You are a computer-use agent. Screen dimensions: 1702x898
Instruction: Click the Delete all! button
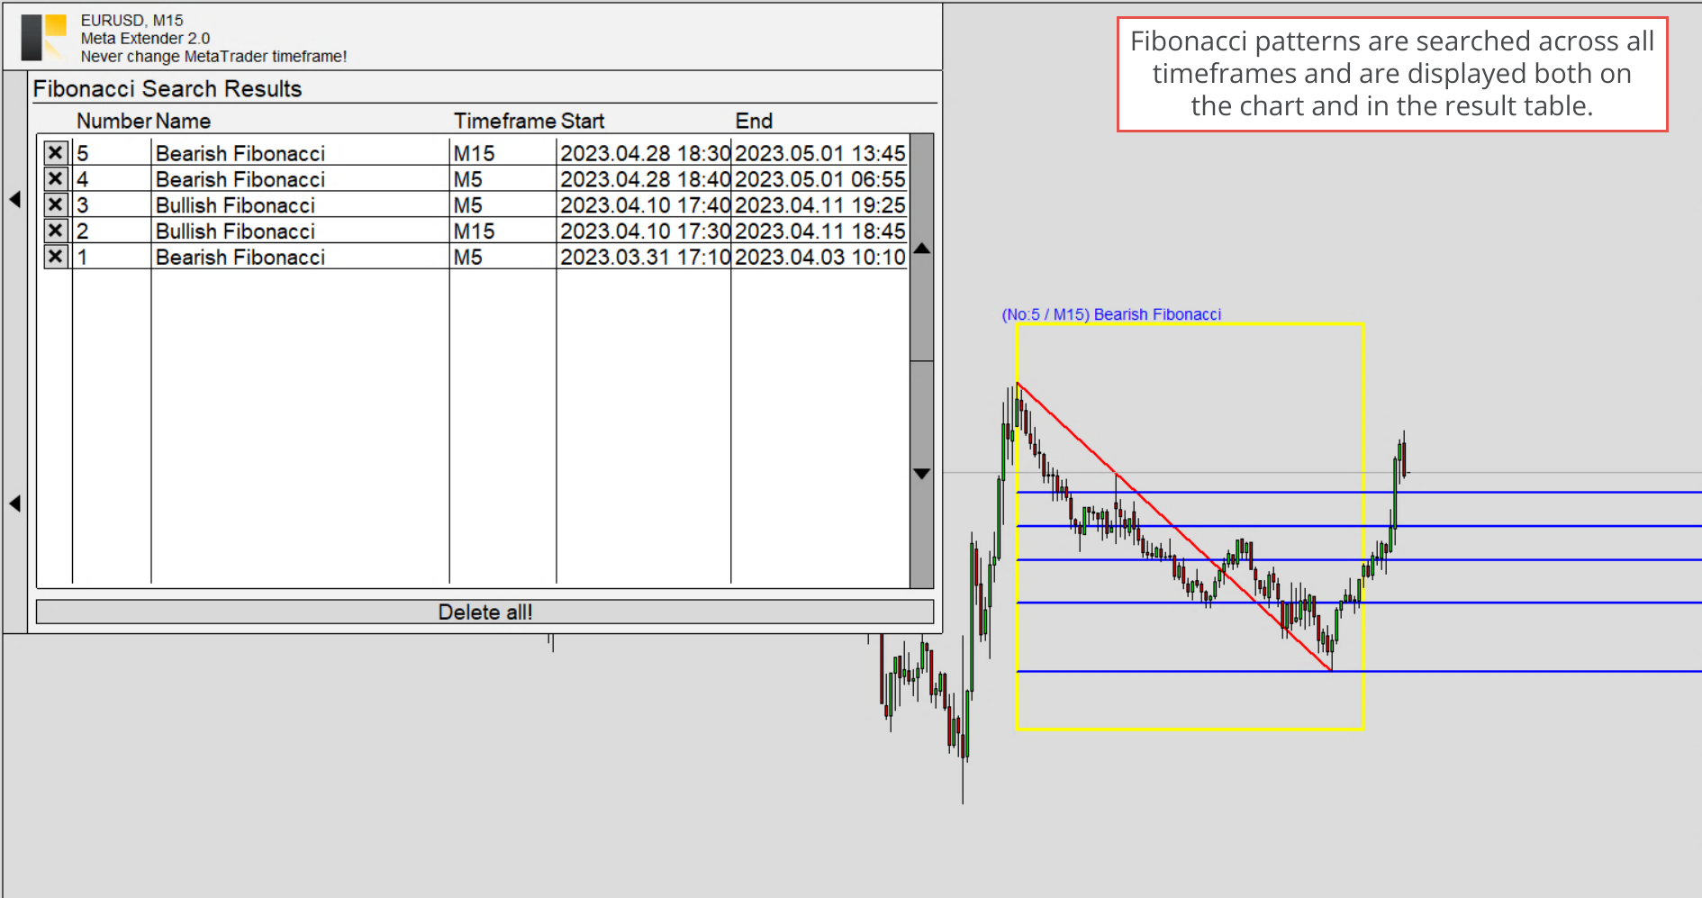pyautogui.click(x=484, y=612)
